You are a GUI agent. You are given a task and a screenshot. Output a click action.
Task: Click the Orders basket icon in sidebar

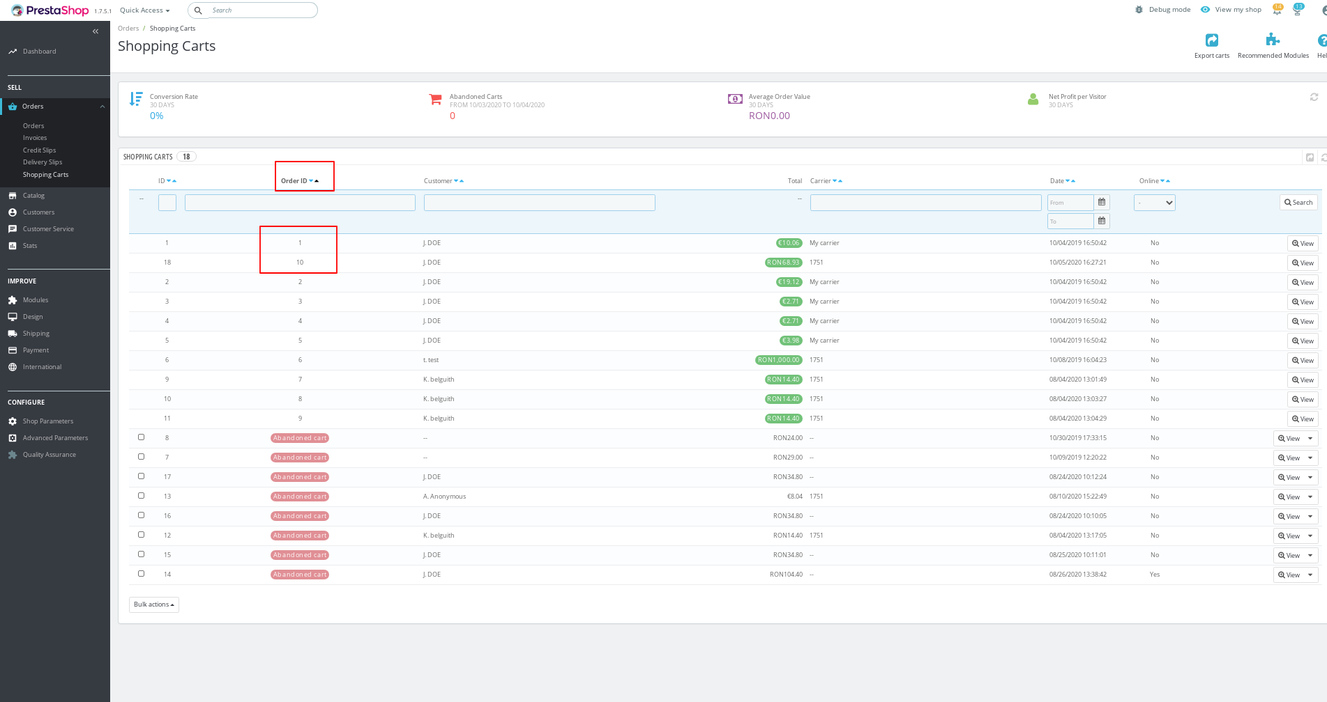pos(13,107)
